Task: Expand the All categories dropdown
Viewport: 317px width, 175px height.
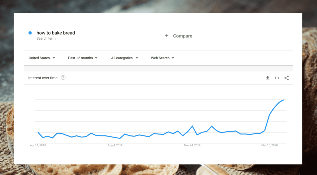Action: 124,58
